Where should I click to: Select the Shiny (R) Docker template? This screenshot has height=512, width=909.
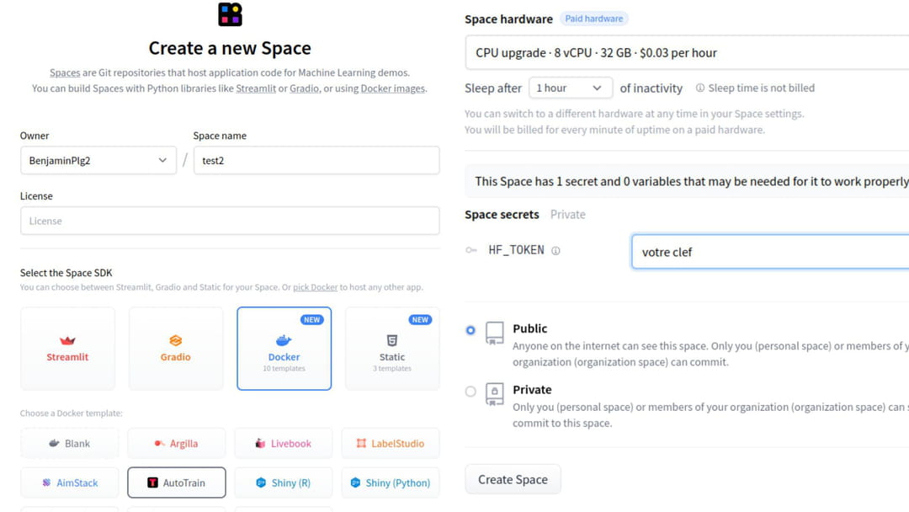(x=284, y=483)
